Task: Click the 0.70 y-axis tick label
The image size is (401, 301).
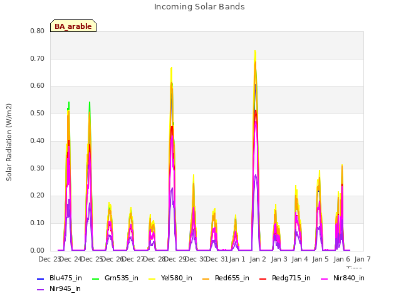Action: click(x=38, y=58)
